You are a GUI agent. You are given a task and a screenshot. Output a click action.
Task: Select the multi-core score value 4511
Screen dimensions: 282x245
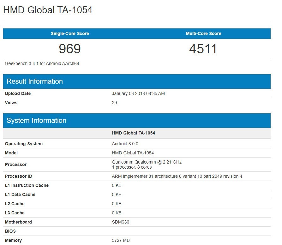pos(203,49)
